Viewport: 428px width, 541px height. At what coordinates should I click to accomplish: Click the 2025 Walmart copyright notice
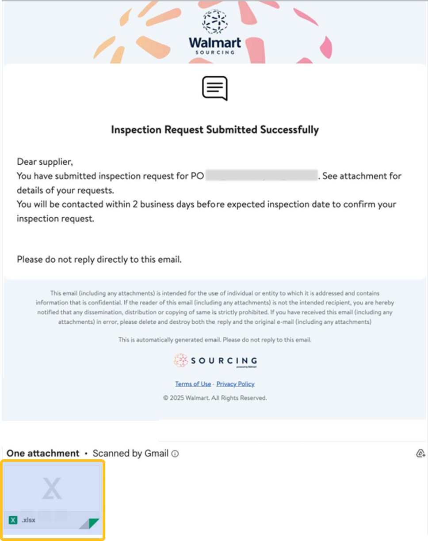[x=215, y=398]
